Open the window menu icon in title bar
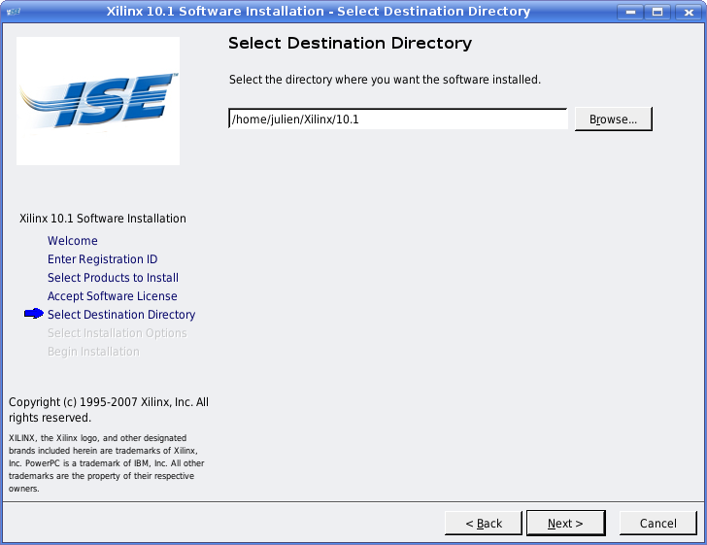 (12, 12)
